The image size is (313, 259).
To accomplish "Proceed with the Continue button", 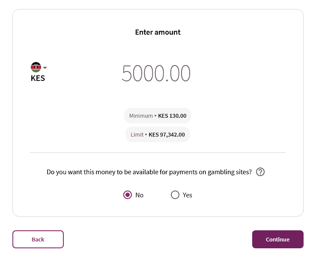I will (x=277, y=239).
